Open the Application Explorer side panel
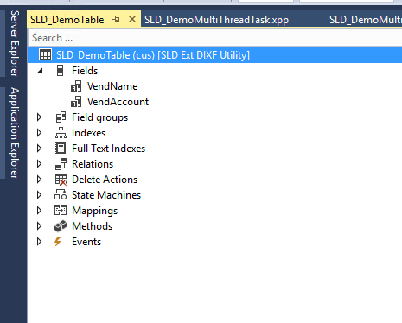 click(x=15, y=133)
